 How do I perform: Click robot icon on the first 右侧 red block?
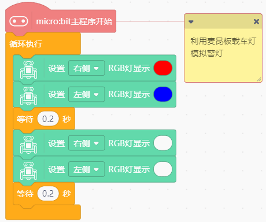[x=29, y=69]
